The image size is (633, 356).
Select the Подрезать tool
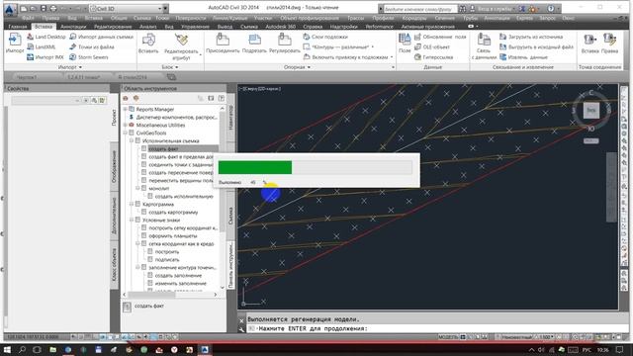tap(254, 44)
